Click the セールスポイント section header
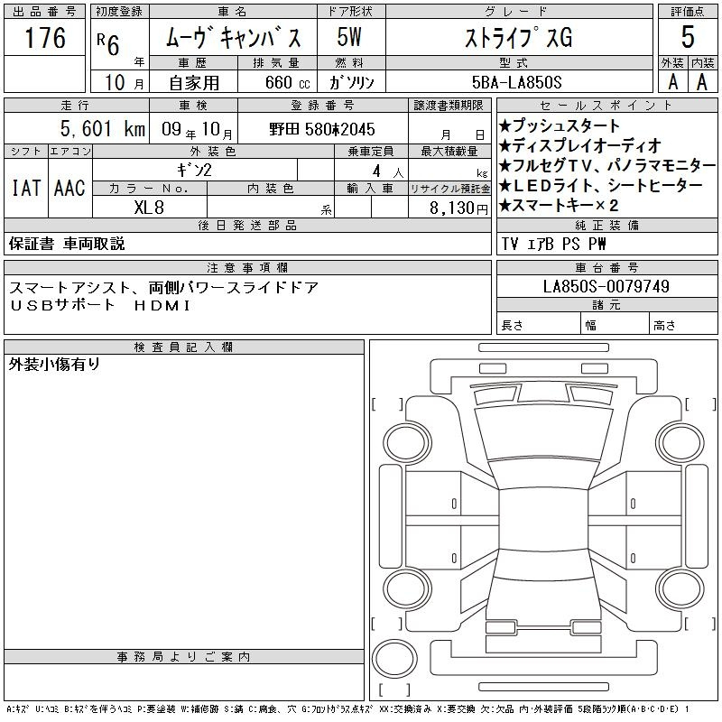Screen dimensions: 722x722 click(x=606, y=106)
